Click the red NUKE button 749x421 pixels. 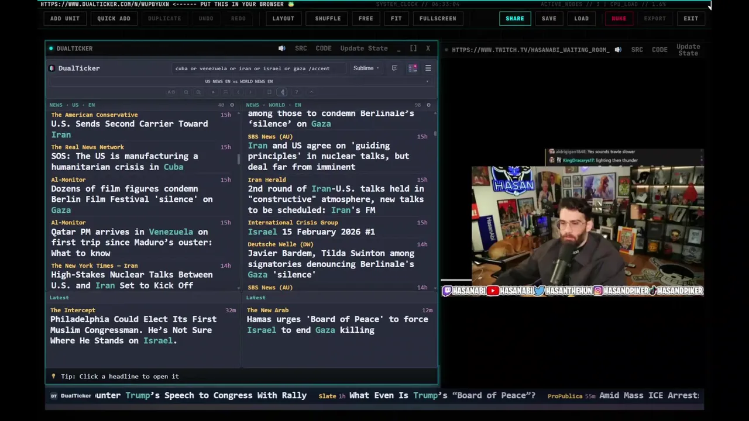click(x=619, y=18)
